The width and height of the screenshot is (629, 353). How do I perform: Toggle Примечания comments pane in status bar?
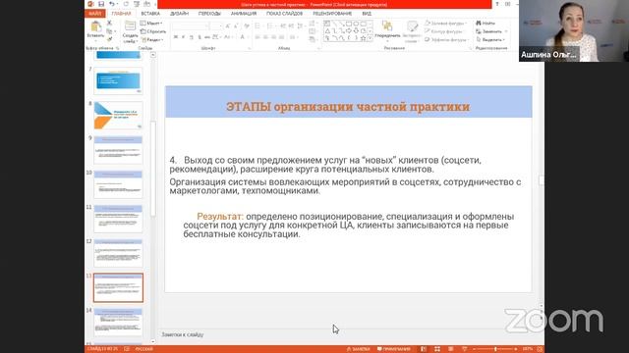tap(394, 349)
